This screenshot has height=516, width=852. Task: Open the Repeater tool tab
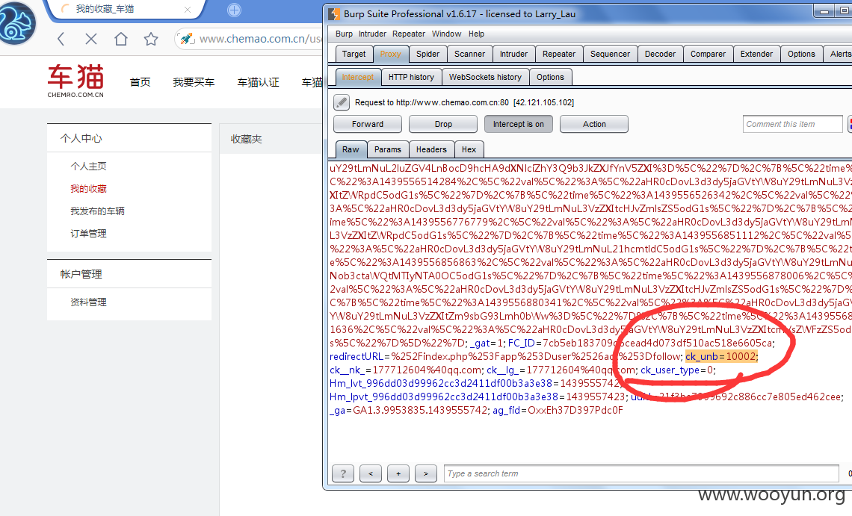point(558,54)
